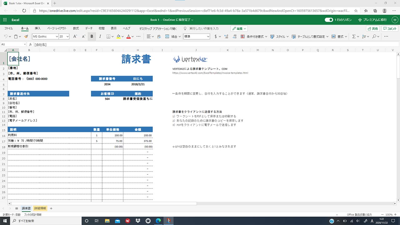Click the yellow fill color swatch

(118, 37)
